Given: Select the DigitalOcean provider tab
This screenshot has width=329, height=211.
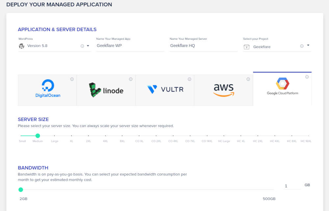Looking at the screenshot, I should tap(47, 90).
